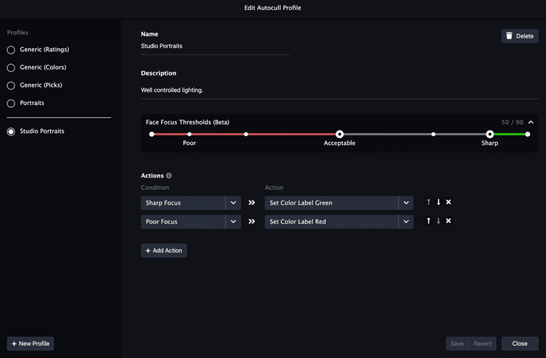546x358 pixels.
Task: Create a New Profile
Action: coord(30,344)
